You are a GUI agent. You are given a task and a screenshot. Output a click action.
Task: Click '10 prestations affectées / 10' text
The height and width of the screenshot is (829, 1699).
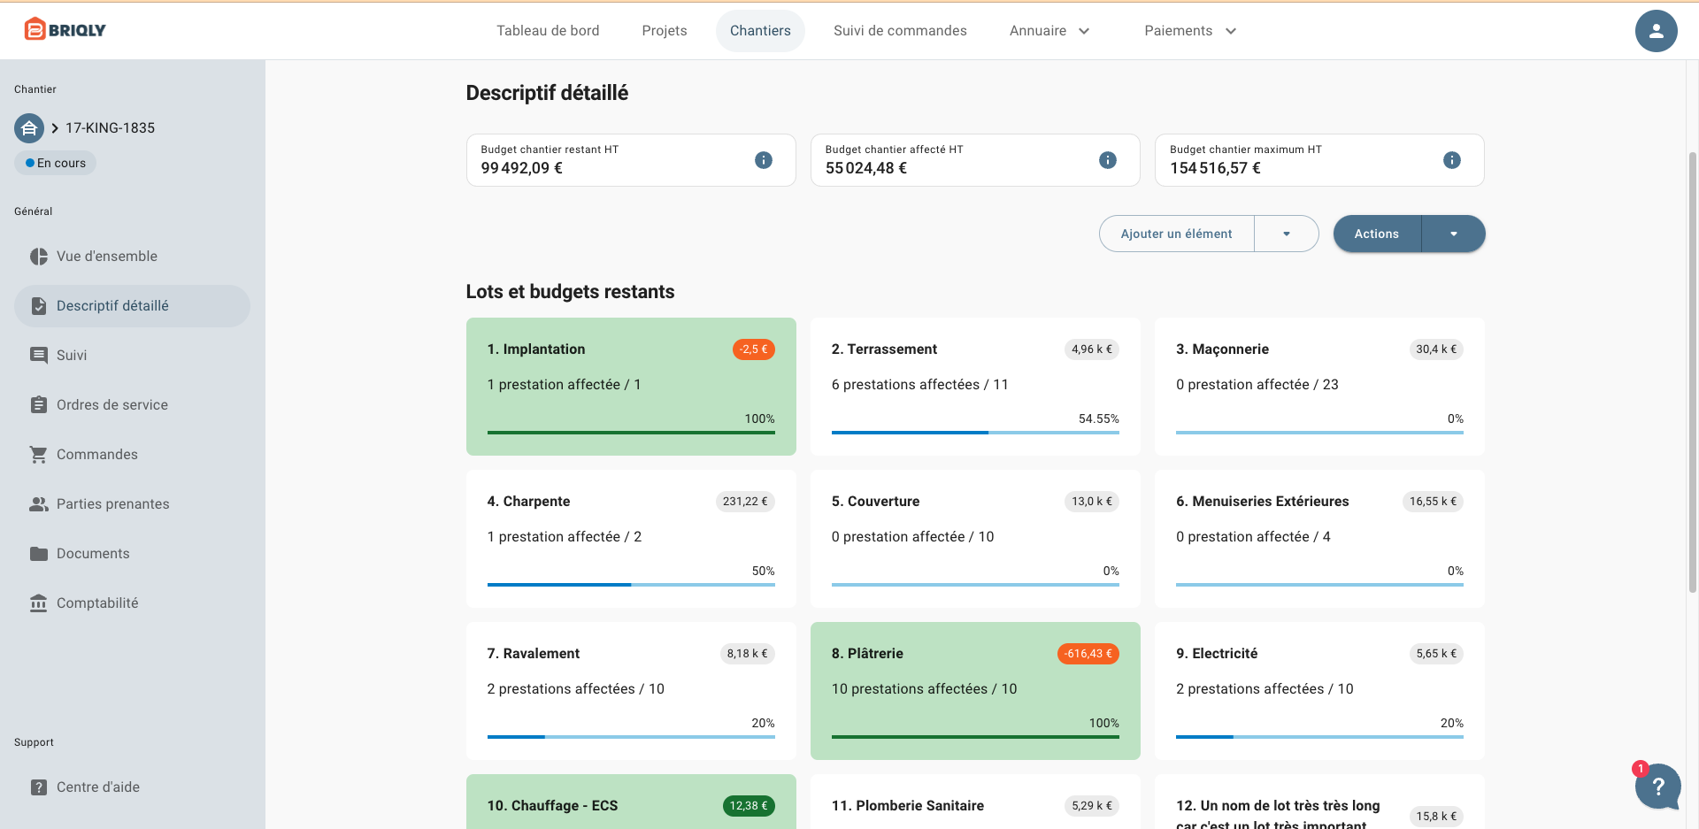point(925,689)
